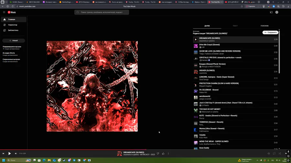Toggle shuffle mode
This screenshot has width=291, height=163.
279,153
